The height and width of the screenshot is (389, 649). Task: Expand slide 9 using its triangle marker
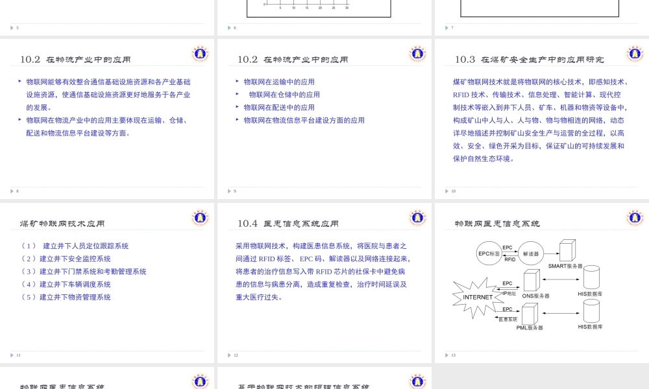click(228, 191)
